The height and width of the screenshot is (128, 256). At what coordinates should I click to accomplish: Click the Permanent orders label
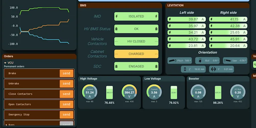click(x=14, y=66)
